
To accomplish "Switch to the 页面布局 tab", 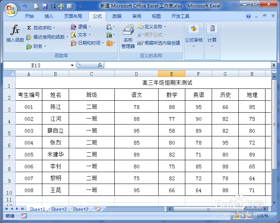I will (73, 16).
